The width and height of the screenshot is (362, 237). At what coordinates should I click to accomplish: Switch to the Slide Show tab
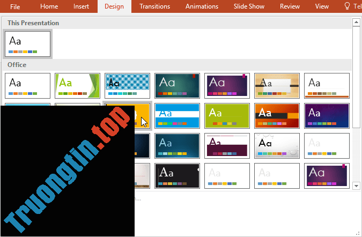click(x=249, y=6)
